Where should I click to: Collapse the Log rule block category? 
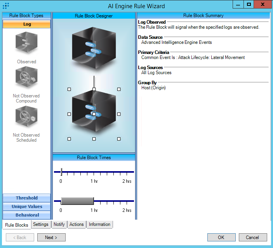[27, 24]
